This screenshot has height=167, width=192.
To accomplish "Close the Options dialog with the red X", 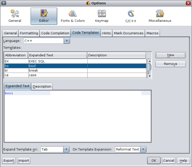I will coord(188,3).
